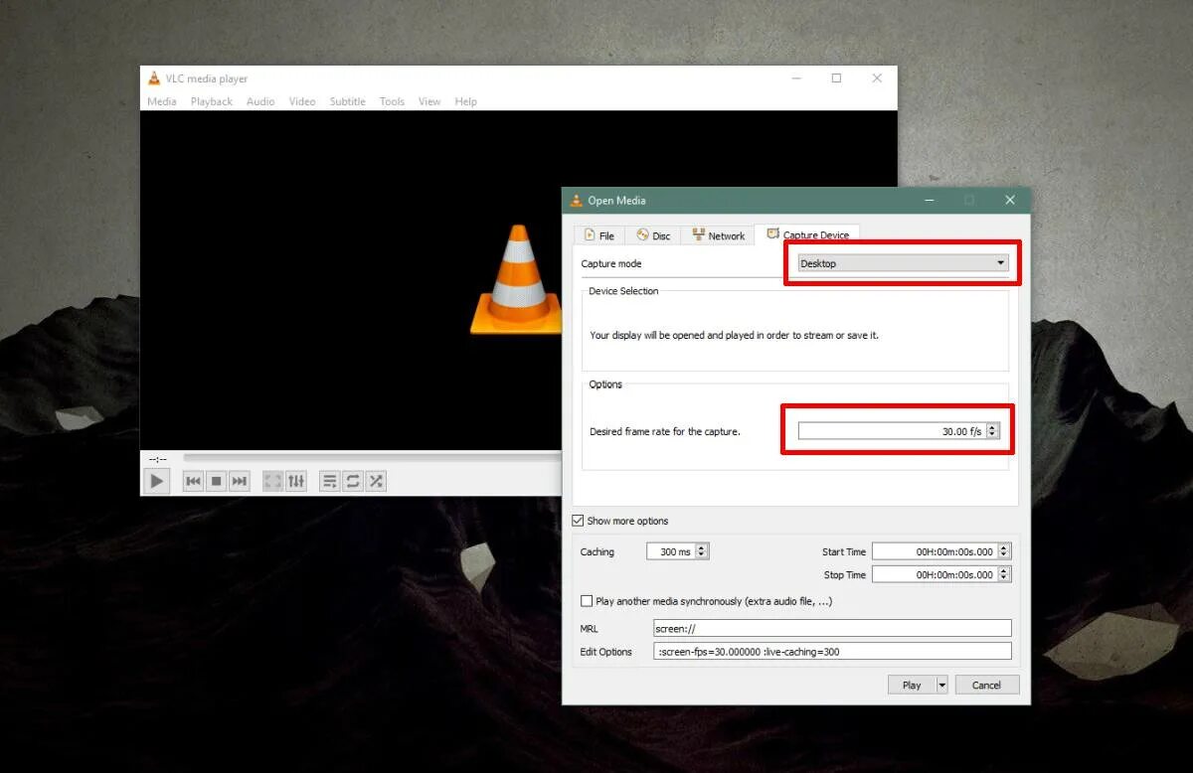Click the Start Time field
The width and height of the screenshot is (1193, 773).
pyautogui.click(x=935, y=551)
